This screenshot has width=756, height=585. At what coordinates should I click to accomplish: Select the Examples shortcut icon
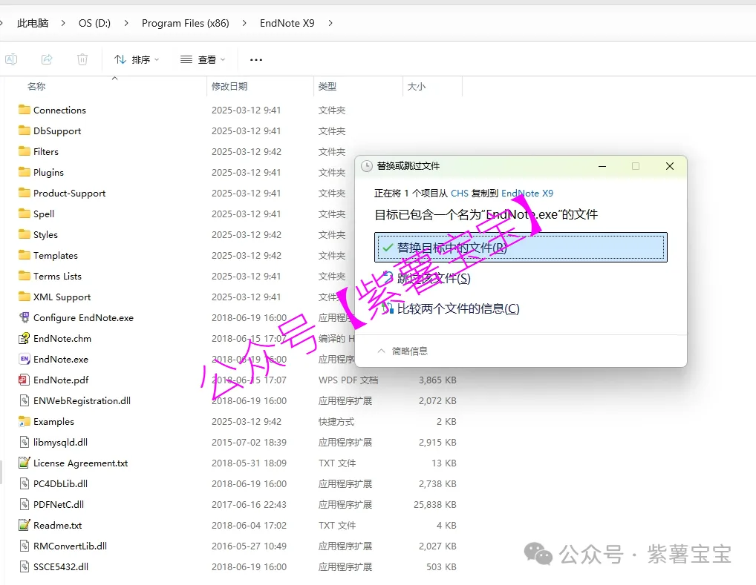coord(24,421)
